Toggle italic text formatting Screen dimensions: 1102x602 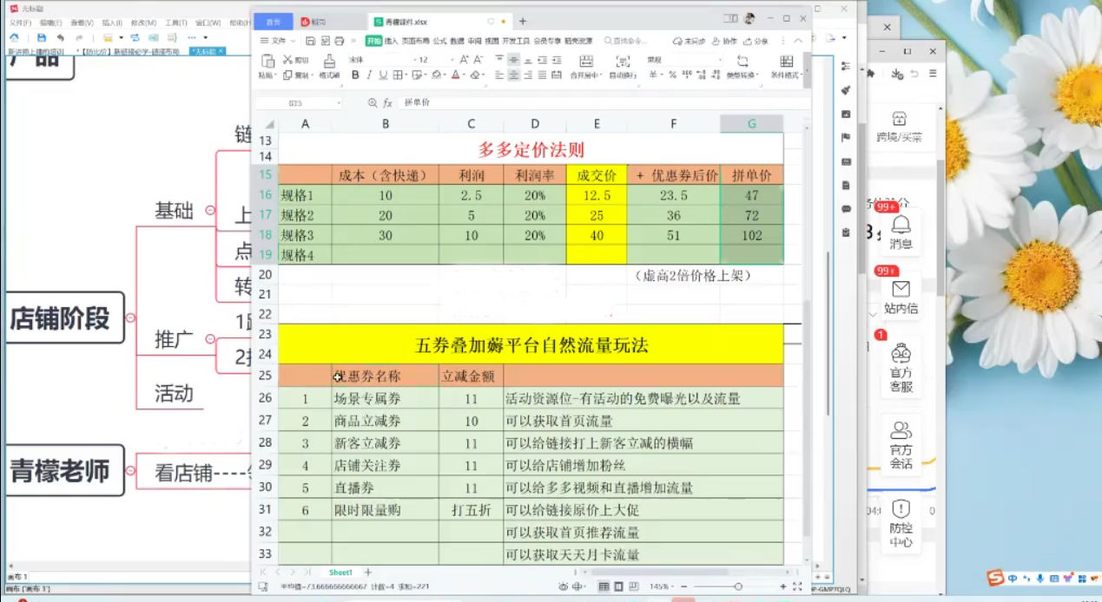coord(369,75)
